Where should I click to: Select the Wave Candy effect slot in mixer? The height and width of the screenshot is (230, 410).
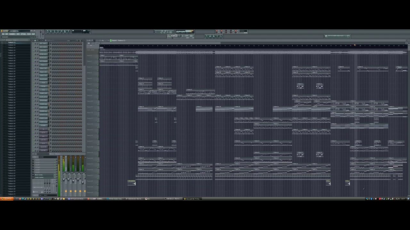pyautogui.click(x=44, y=175)
